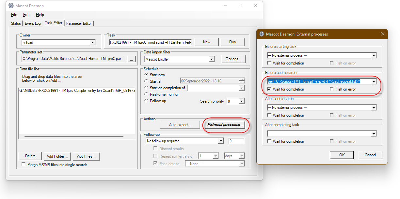Expand the Owner dropdown showing richard
400x199 pixels.
[92, 43]
